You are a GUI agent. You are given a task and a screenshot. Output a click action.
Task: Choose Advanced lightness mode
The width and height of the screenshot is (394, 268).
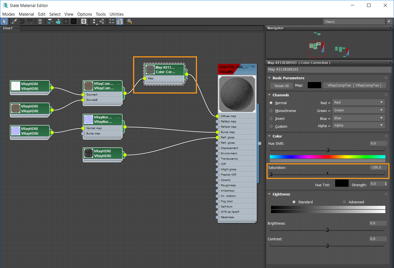(344, 202)
